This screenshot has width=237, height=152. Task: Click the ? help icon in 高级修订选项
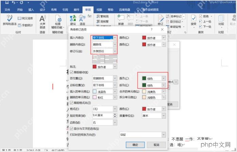(x=152, y=30)
